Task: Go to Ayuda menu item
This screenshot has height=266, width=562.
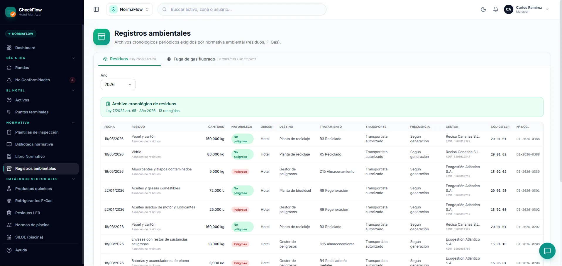Action: (41, 250)
